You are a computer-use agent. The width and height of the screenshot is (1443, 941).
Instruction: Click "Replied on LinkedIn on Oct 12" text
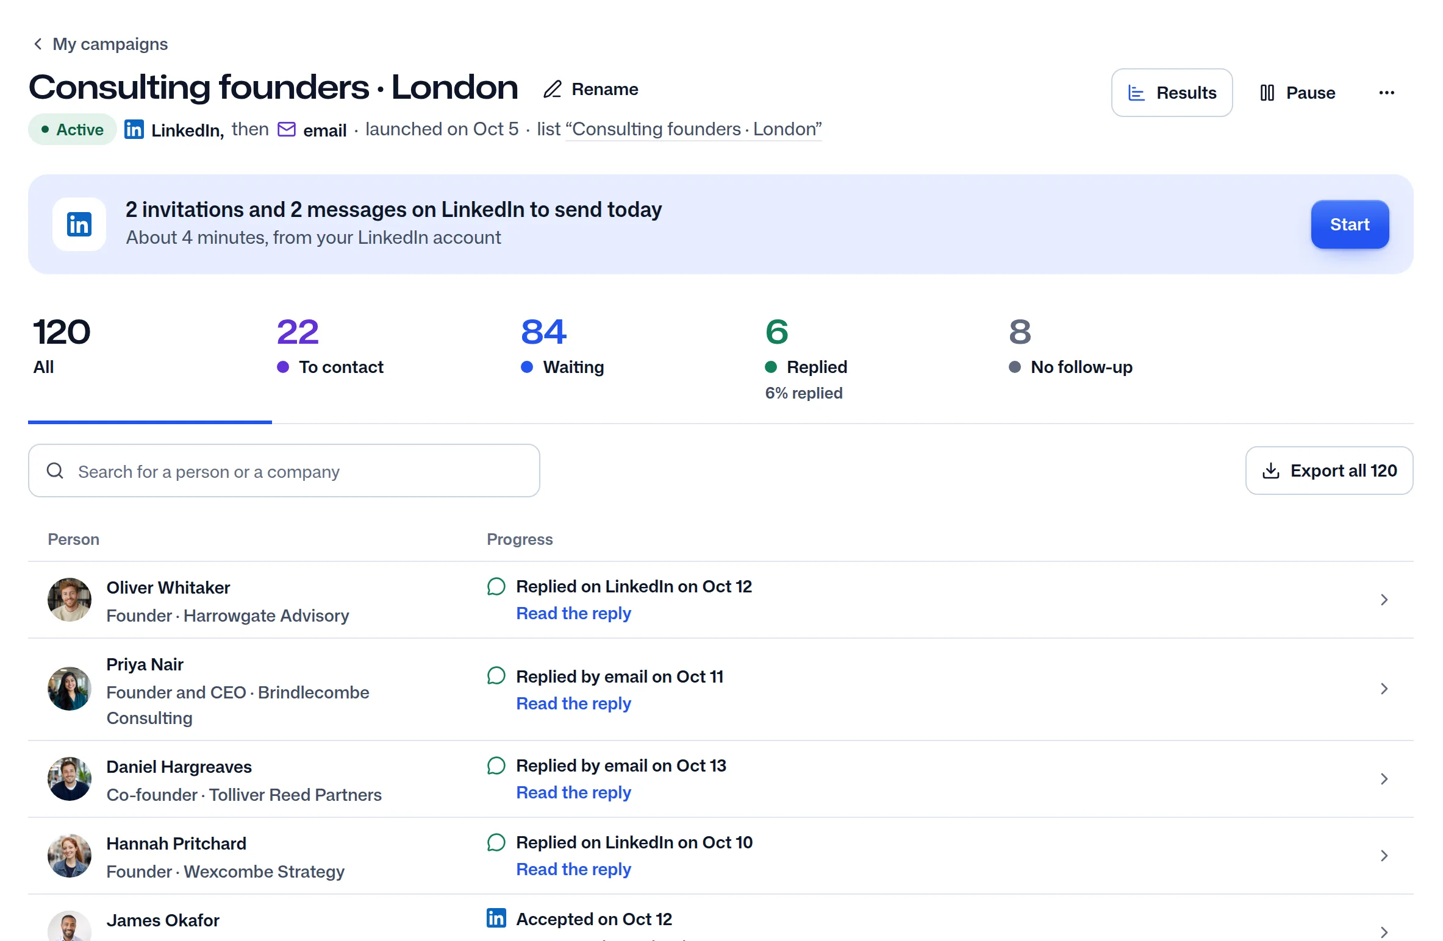(634, 586)
